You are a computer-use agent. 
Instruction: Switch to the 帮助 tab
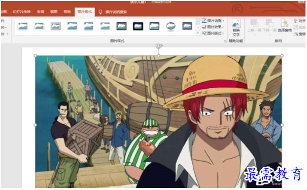click(x=67, y=12)
